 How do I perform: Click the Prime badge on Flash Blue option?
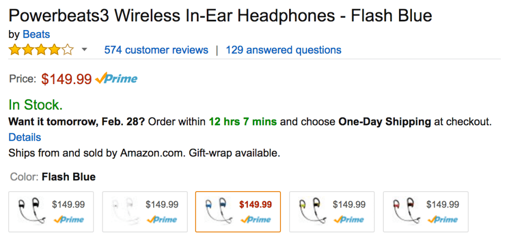(x=256, y=220)
